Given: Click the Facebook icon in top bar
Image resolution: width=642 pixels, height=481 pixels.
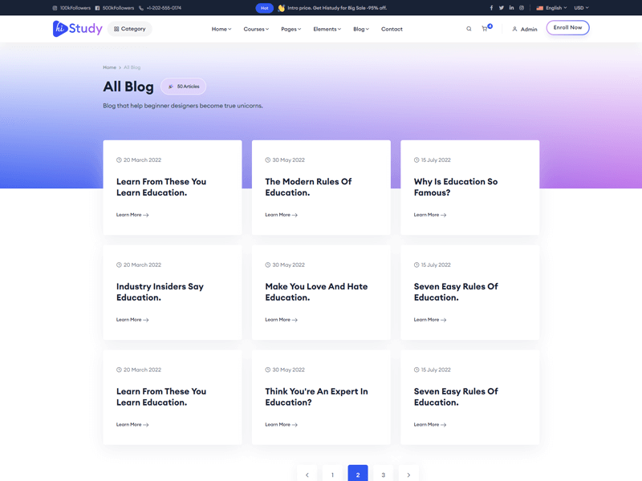Looking at the screenshot, I should (491, 8).
